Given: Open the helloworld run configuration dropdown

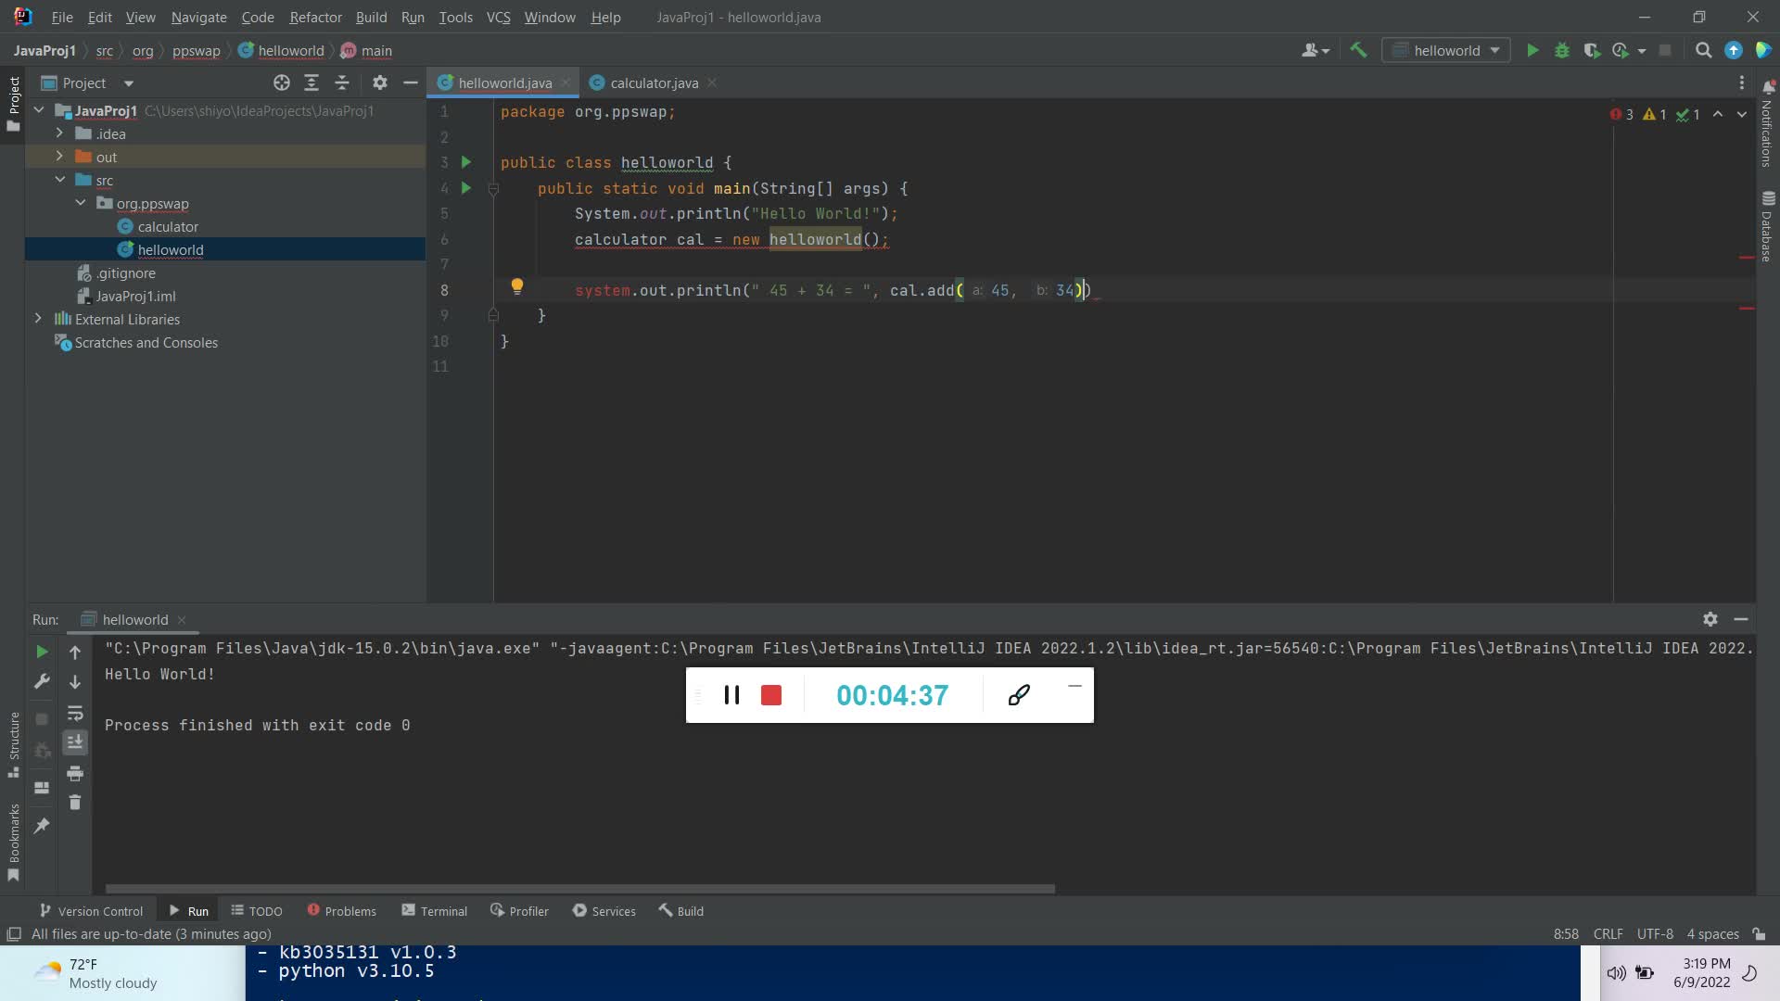Looking at the screenshot, I should point(1494,50).
